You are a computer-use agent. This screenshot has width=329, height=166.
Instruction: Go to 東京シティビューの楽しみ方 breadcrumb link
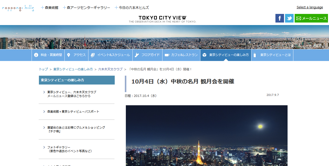point(73,69)
